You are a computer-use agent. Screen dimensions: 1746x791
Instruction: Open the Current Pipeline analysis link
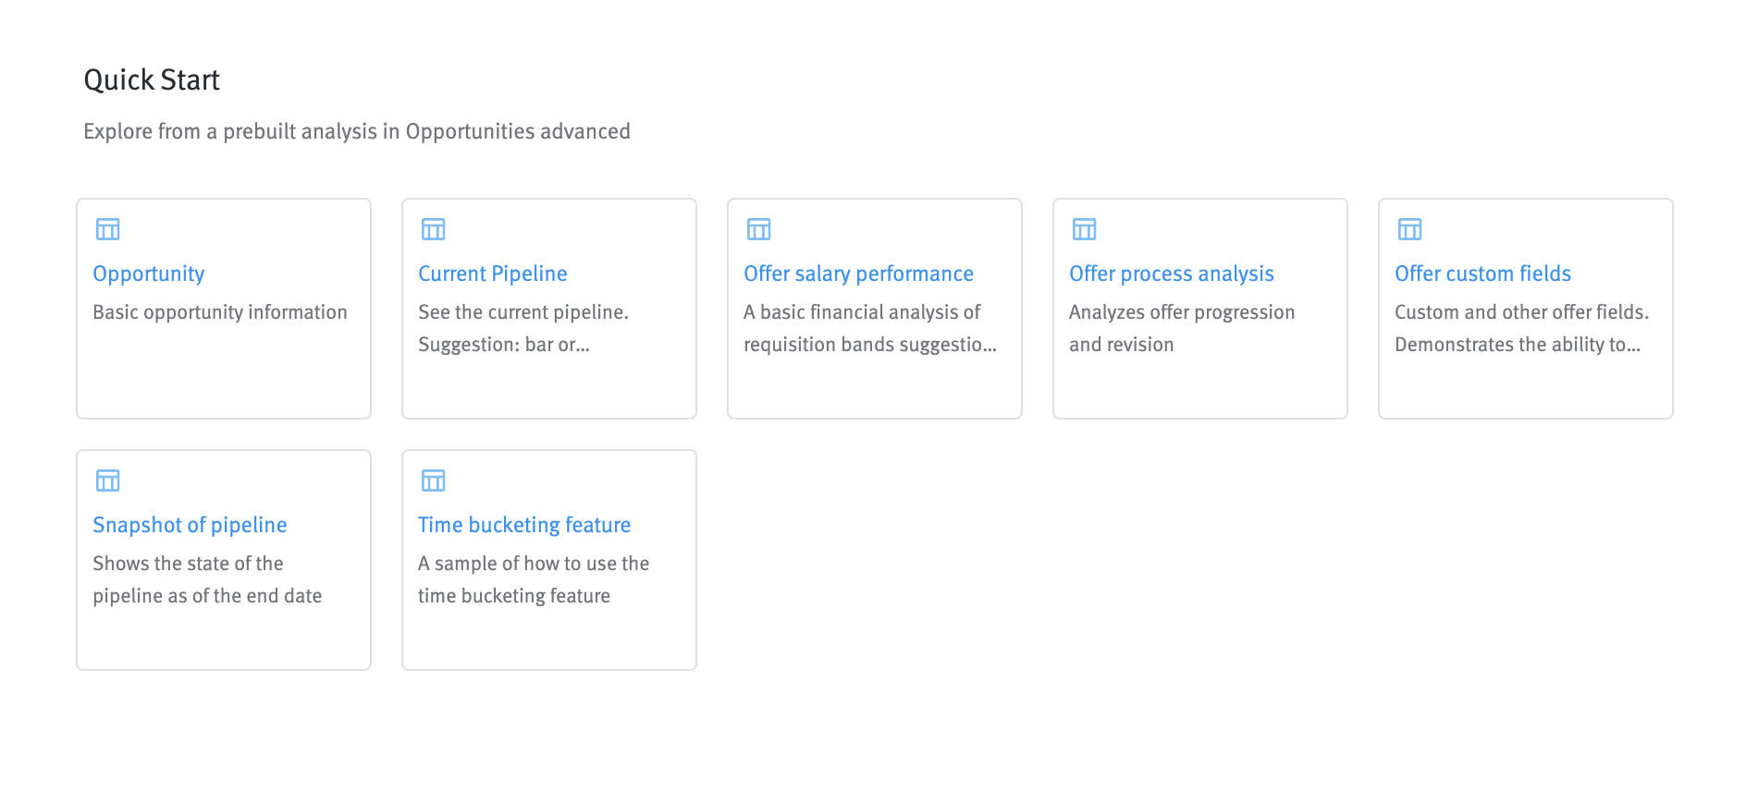493,274
